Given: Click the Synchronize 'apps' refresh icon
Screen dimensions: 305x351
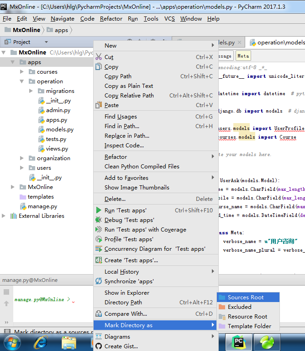Looking at the screenshot, I should pos(99,281).
